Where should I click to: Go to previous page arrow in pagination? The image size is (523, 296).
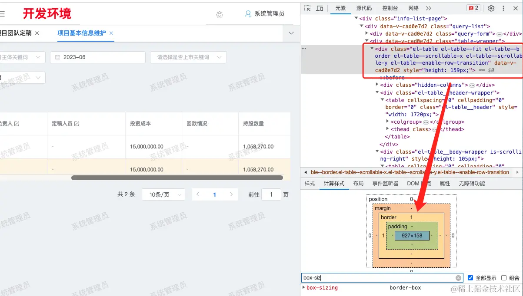[198, 194]
